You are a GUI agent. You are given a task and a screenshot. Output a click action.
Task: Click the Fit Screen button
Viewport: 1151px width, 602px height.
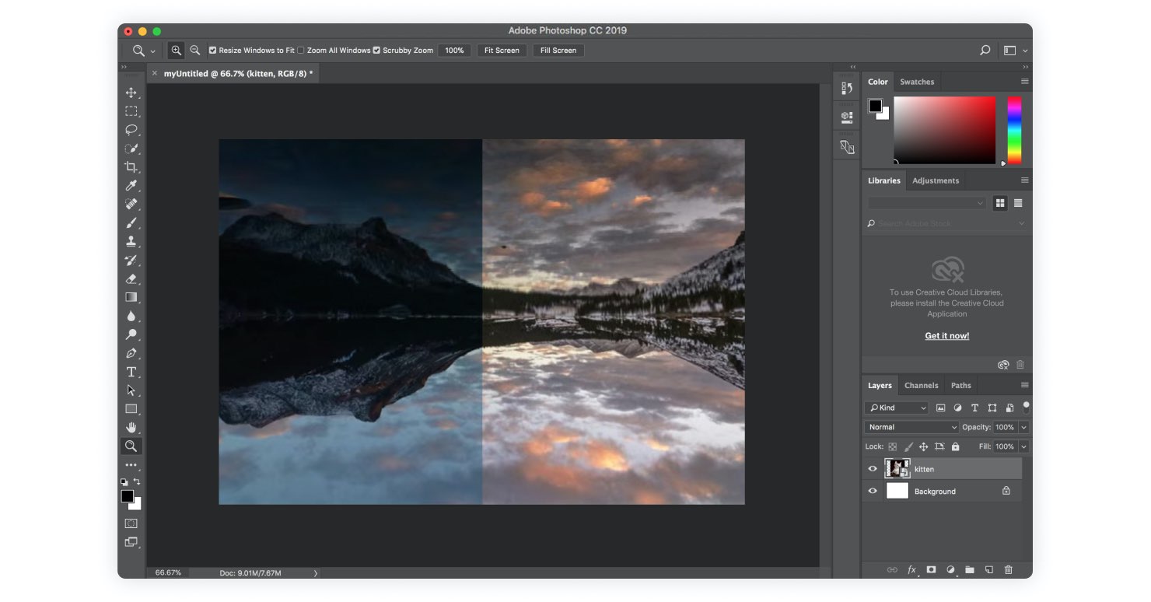[x=502, y=51]
